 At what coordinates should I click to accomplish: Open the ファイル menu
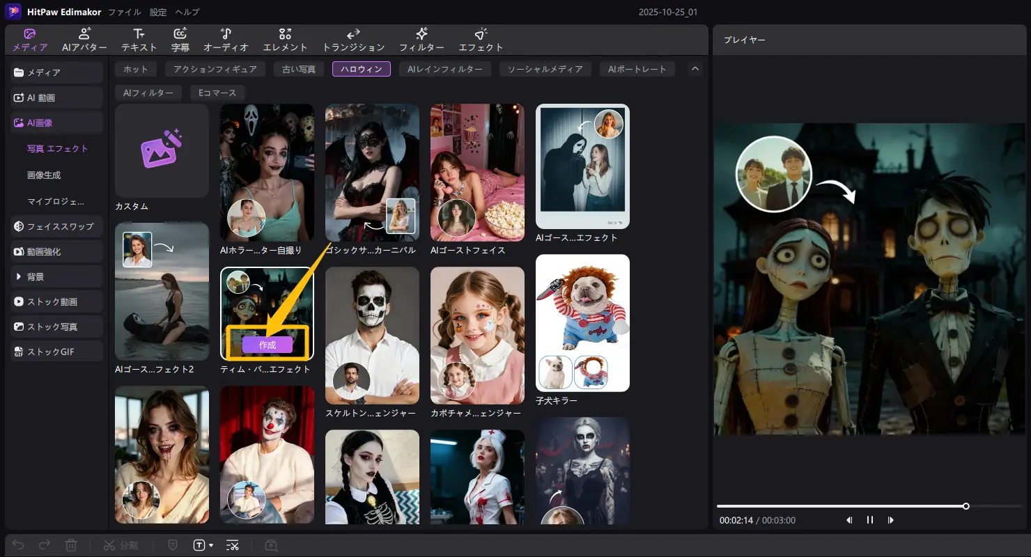click(x=124, y=12)
